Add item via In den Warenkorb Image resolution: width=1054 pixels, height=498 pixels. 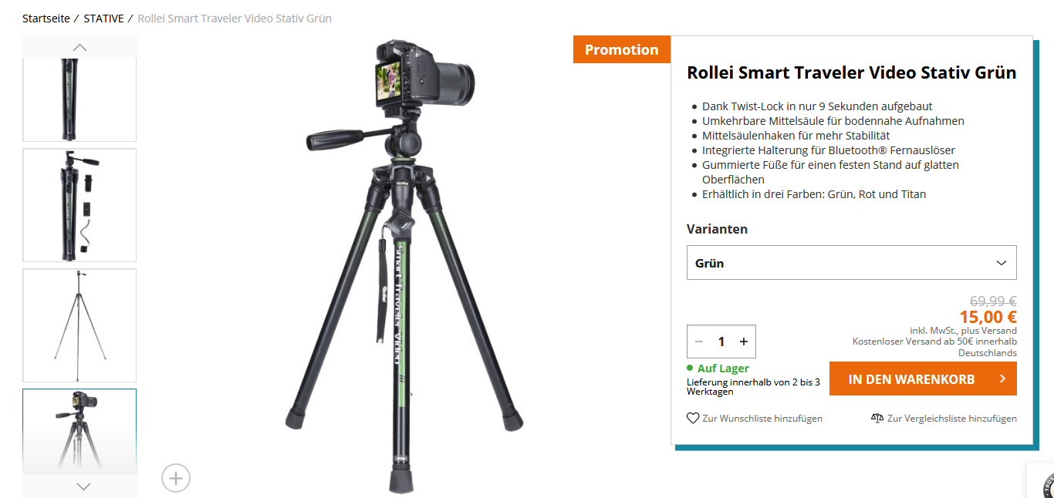coord(923,379)
